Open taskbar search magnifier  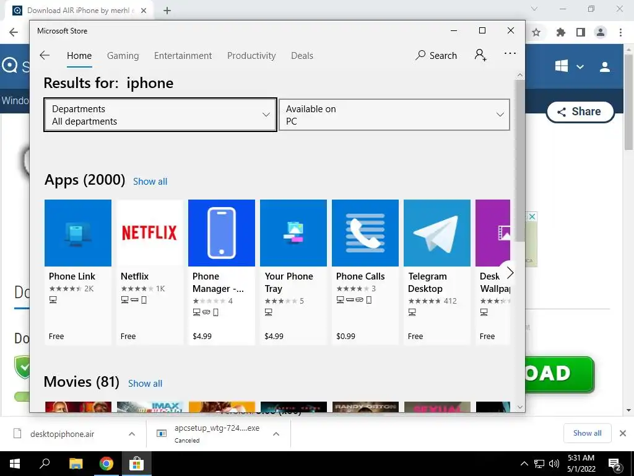pyautogui.click(x=45, y=464)
